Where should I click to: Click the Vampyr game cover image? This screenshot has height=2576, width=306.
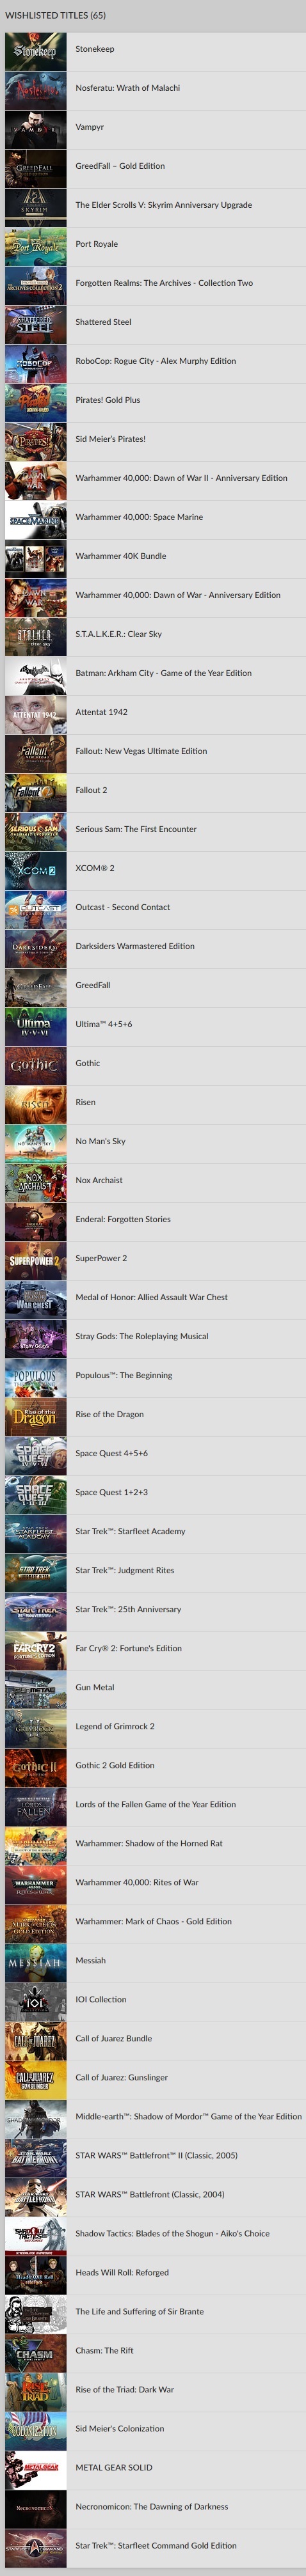coord(36,127)
